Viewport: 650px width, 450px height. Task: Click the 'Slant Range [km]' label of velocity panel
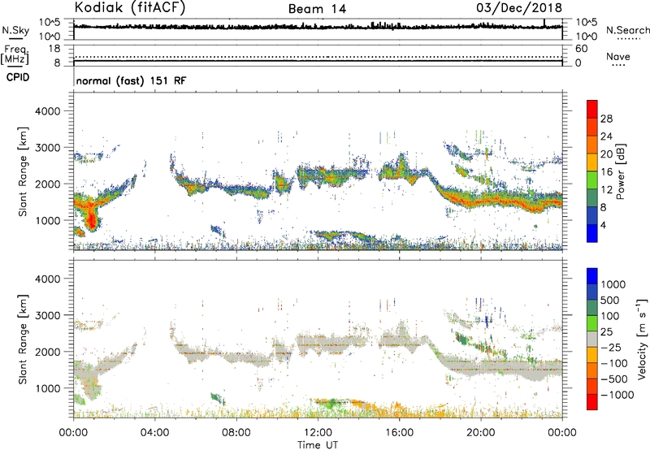pyautogui.click(x=23, y=340)
